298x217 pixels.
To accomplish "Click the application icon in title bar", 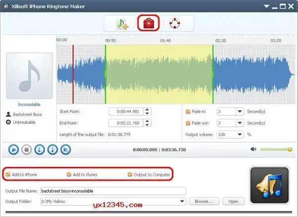I will pos(6,6).
